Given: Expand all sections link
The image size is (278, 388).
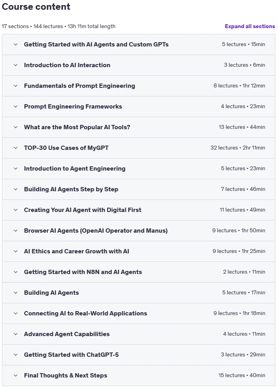Looking at the screenshot, I should coord(250,26).
